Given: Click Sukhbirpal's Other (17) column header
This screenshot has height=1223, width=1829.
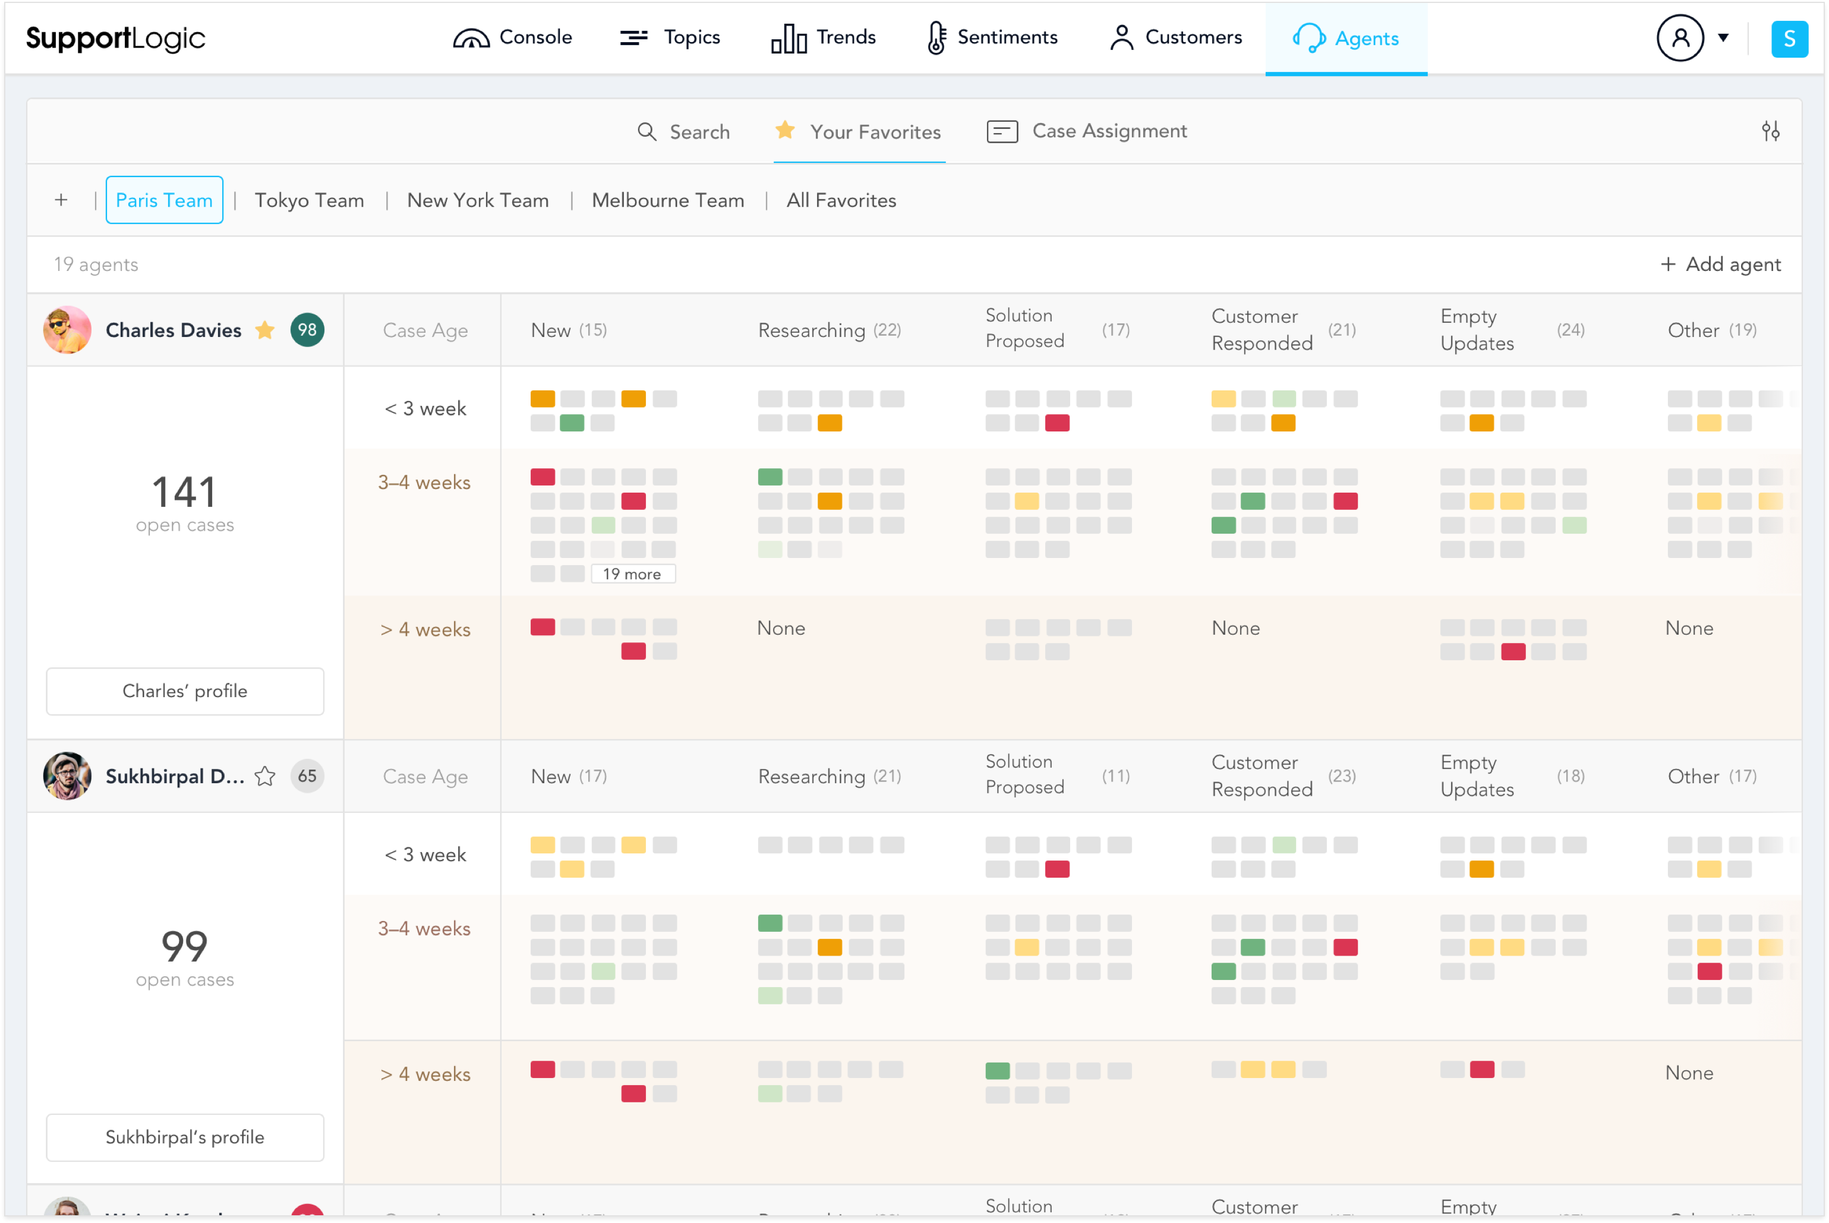Looking at the screenshot, I should [x=1712, y=776].
